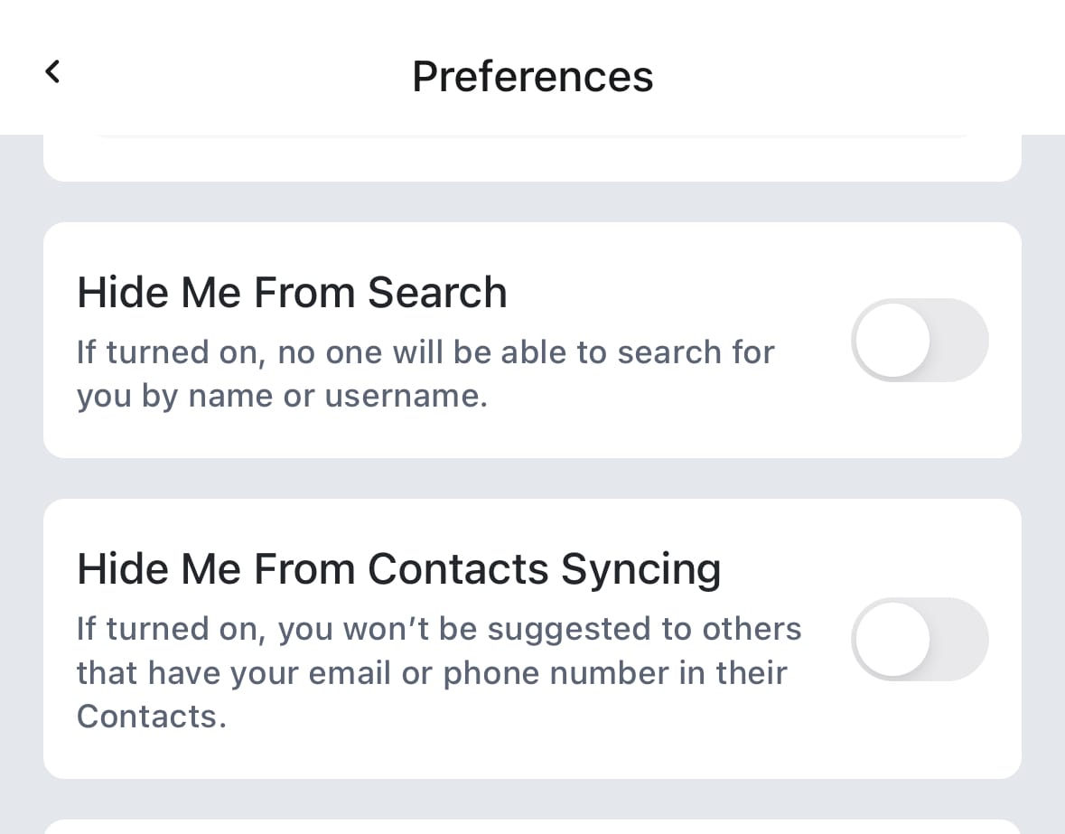This screenshot has width=1065, height=834.
Task: Turn on Hide Me From Contacts Syncing
Action: 920,639
